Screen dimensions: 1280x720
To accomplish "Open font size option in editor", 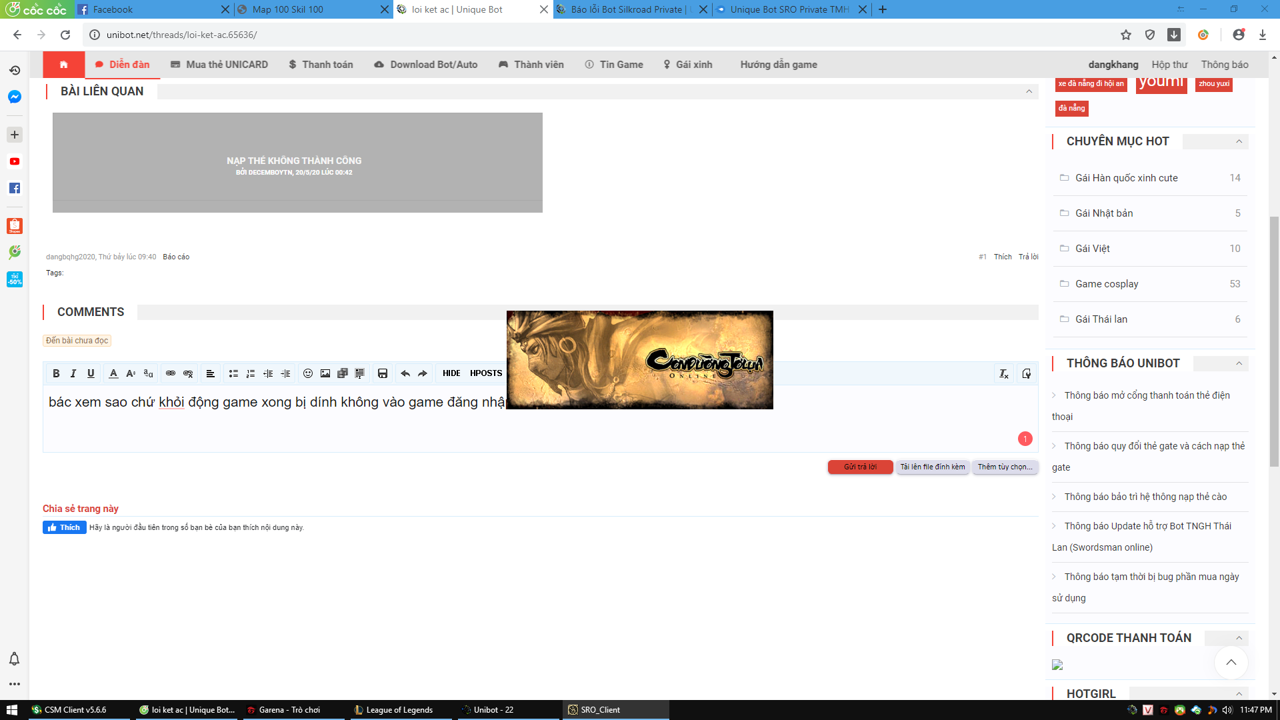I will coord(131,373).
